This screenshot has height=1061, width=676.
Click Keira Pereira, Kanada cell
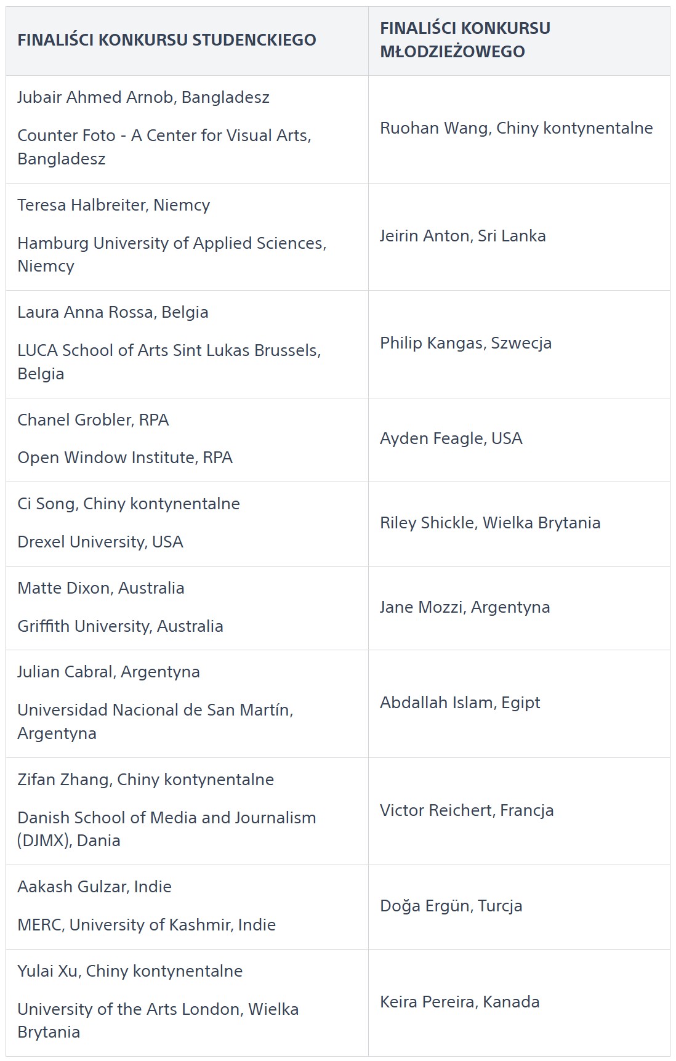[x=459, y=1002]
